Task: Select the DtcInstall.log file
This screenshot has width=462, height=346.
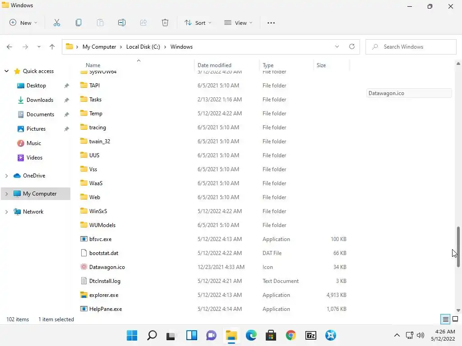Action: click(x=105, y=281)
